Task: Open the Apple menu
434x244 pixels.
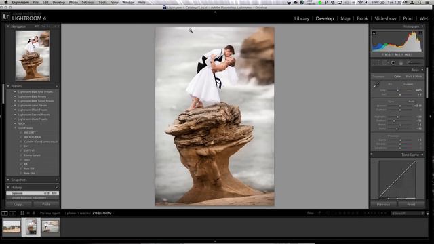Action: click(x=6, y=2)
